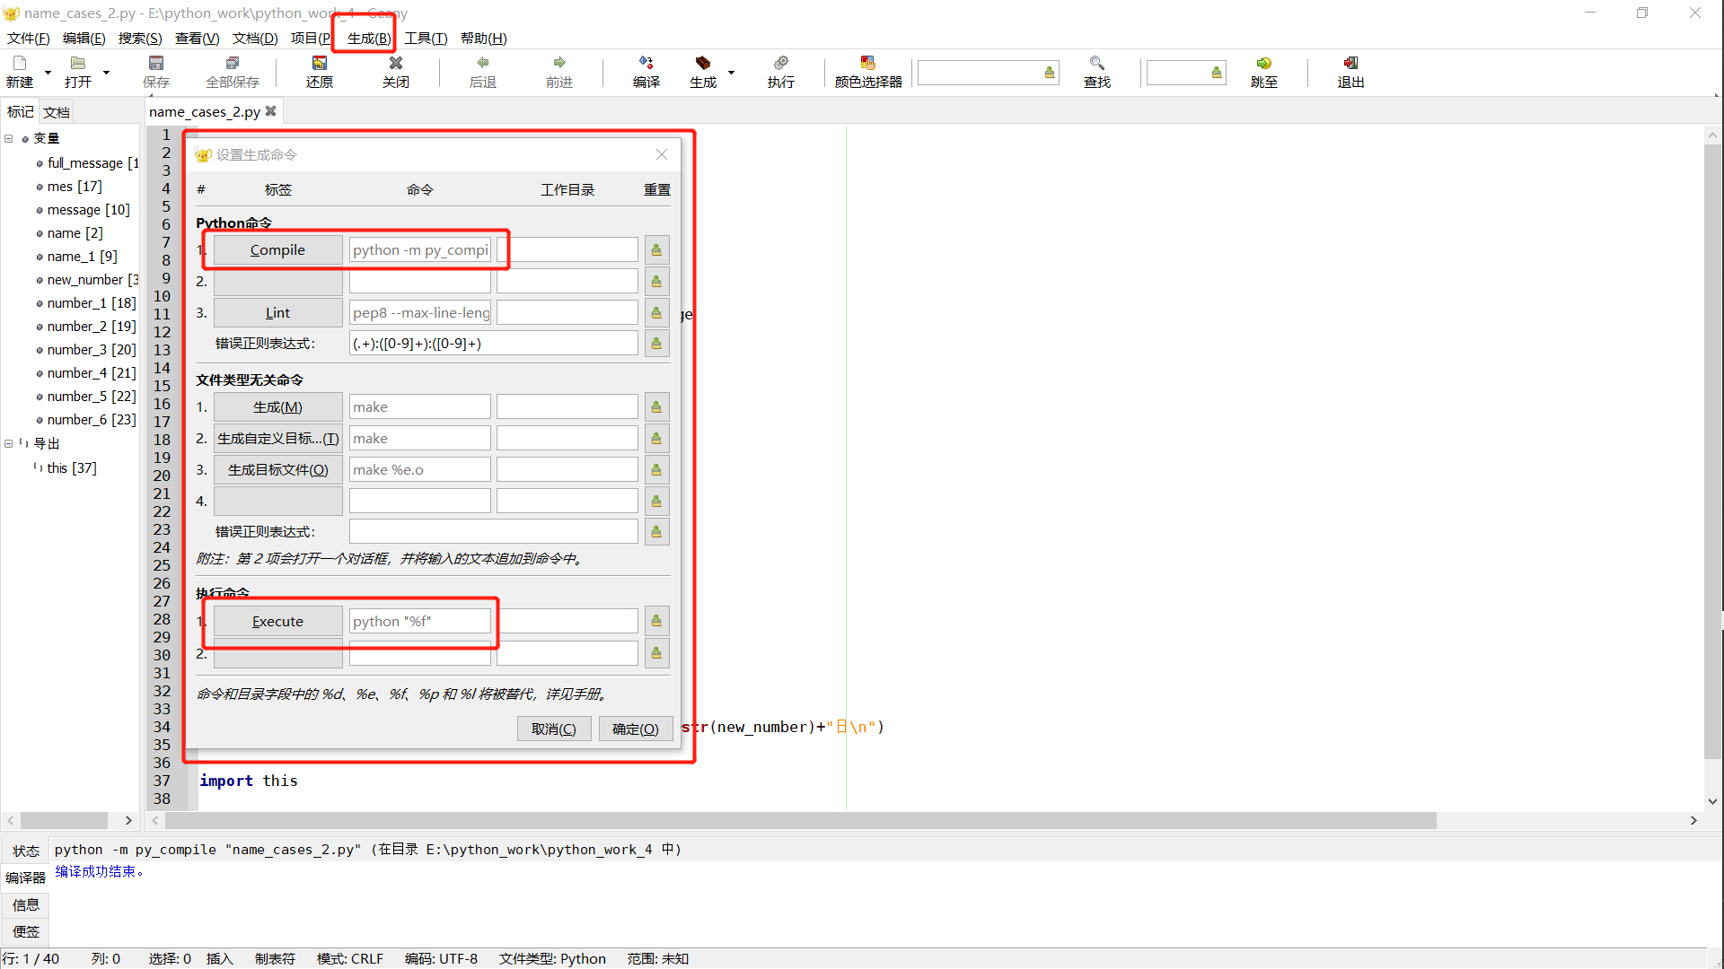This screenshot has width=1724, height=969.
Task: Clear the go-to-line field with broom icon
Action: (1217, 73)
